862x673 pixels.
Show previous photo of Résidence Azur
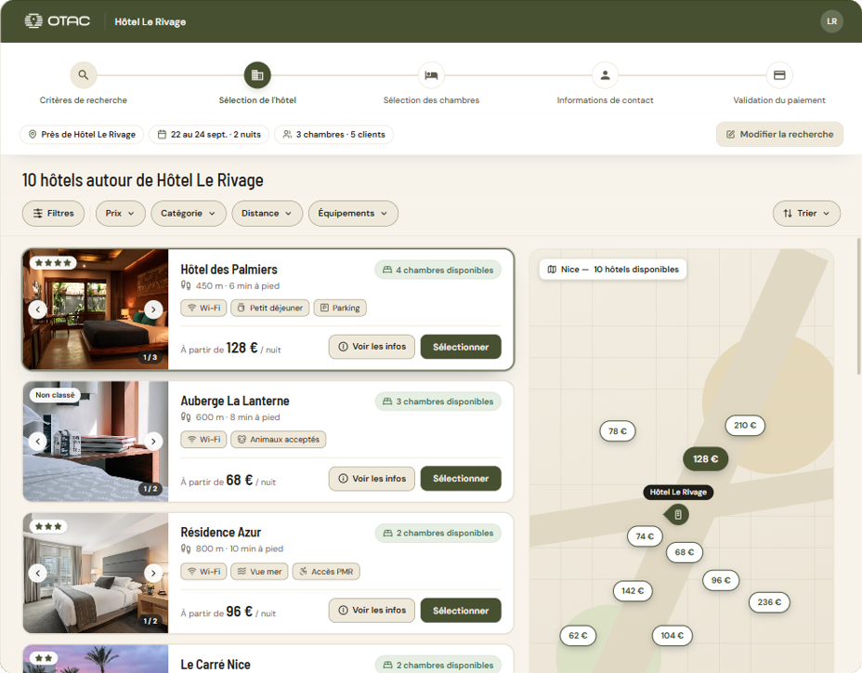37,573
